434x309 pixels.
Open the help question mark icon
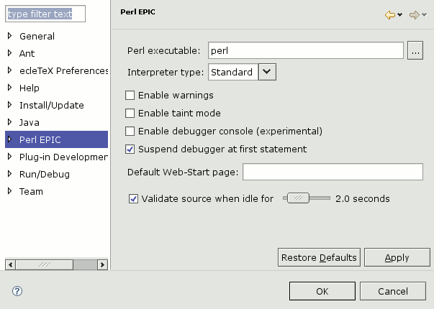[x=17, y=291]
